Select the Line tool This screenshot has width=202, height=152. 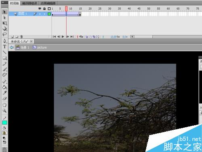(4, 52)
